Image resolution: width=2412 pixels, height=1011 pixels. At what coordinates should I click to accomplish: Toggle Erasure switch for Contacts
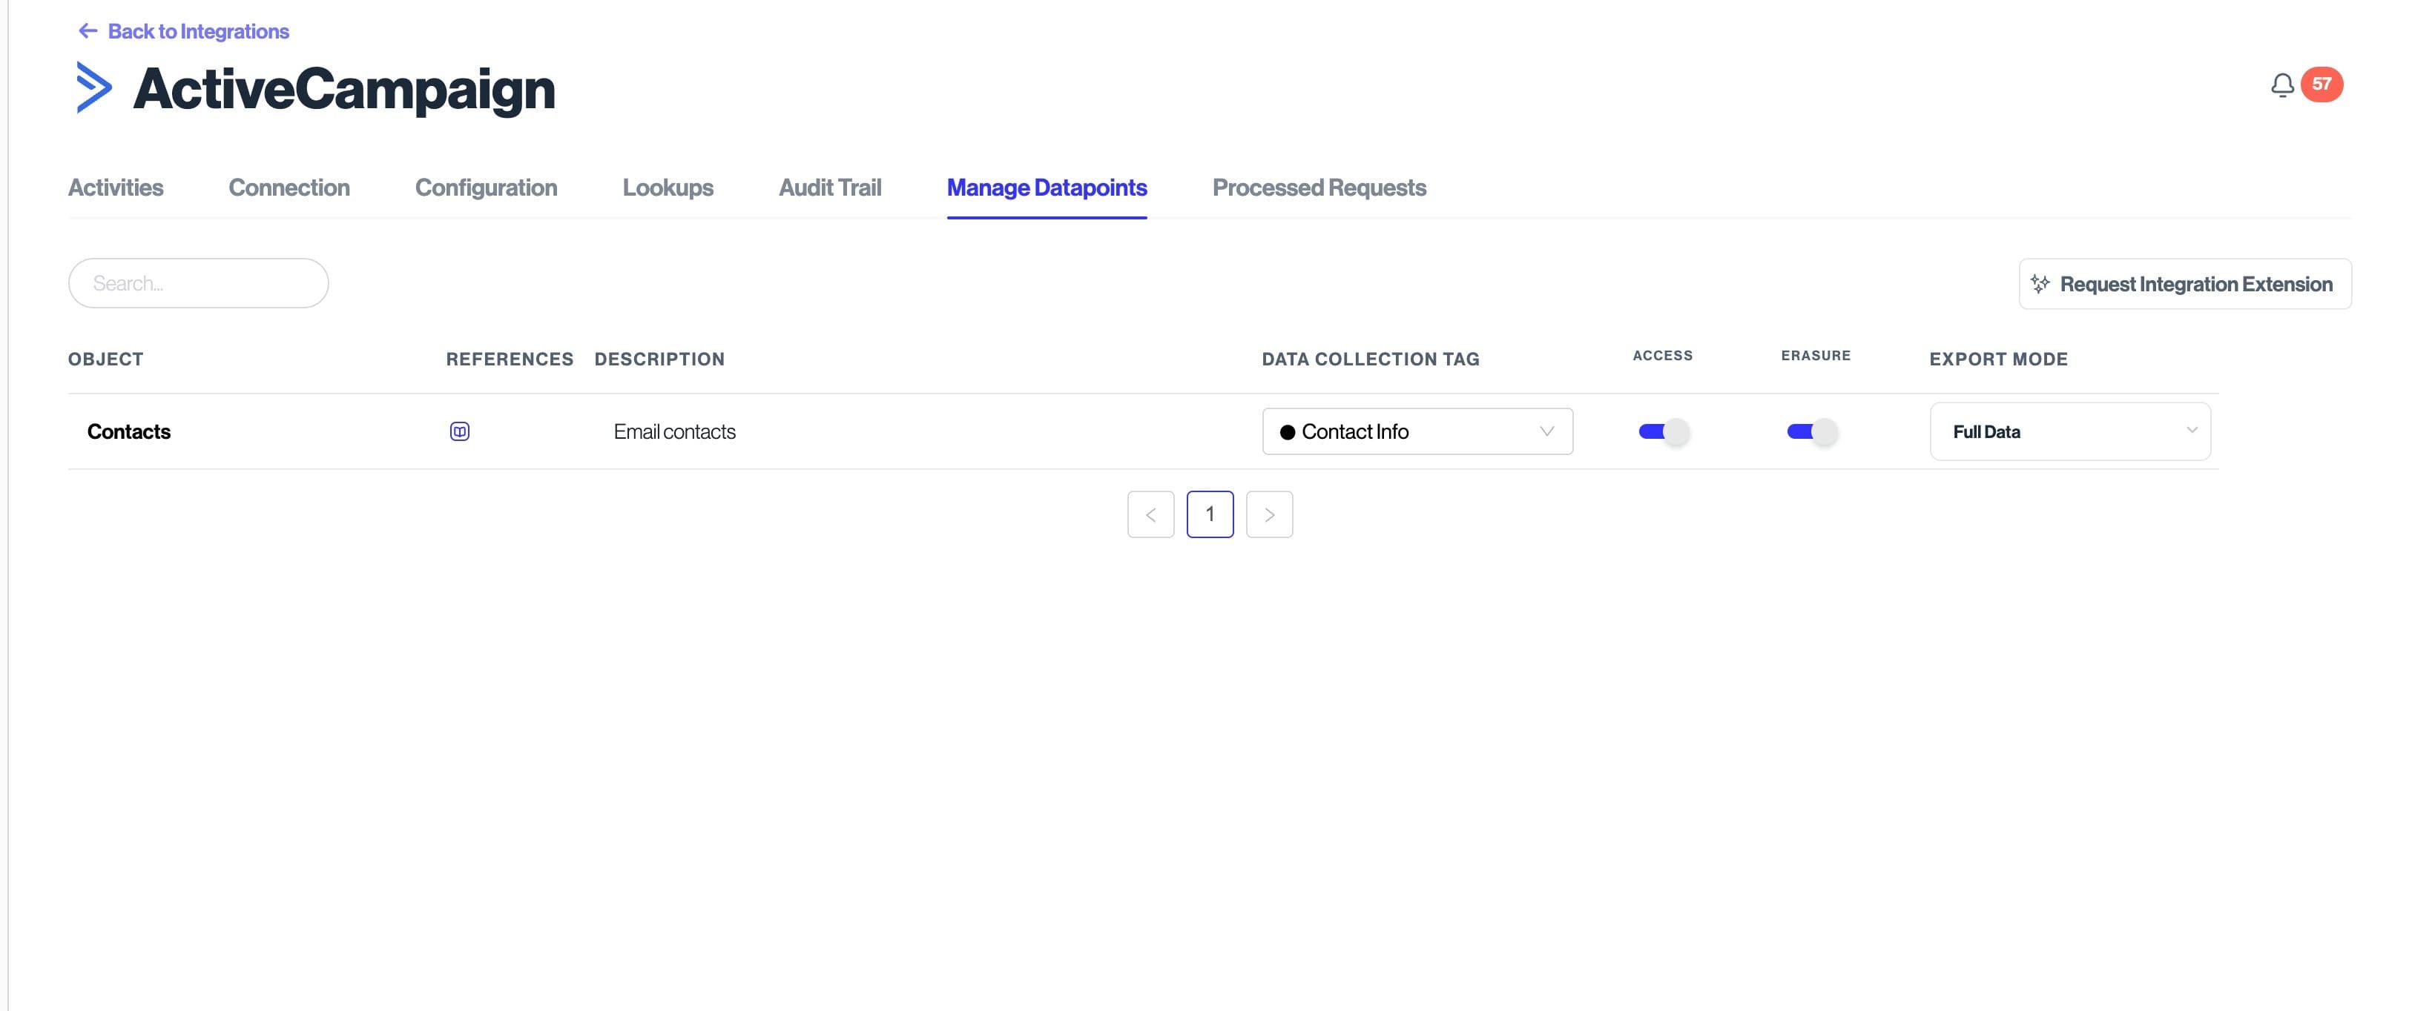click(x=1811, y=431)
